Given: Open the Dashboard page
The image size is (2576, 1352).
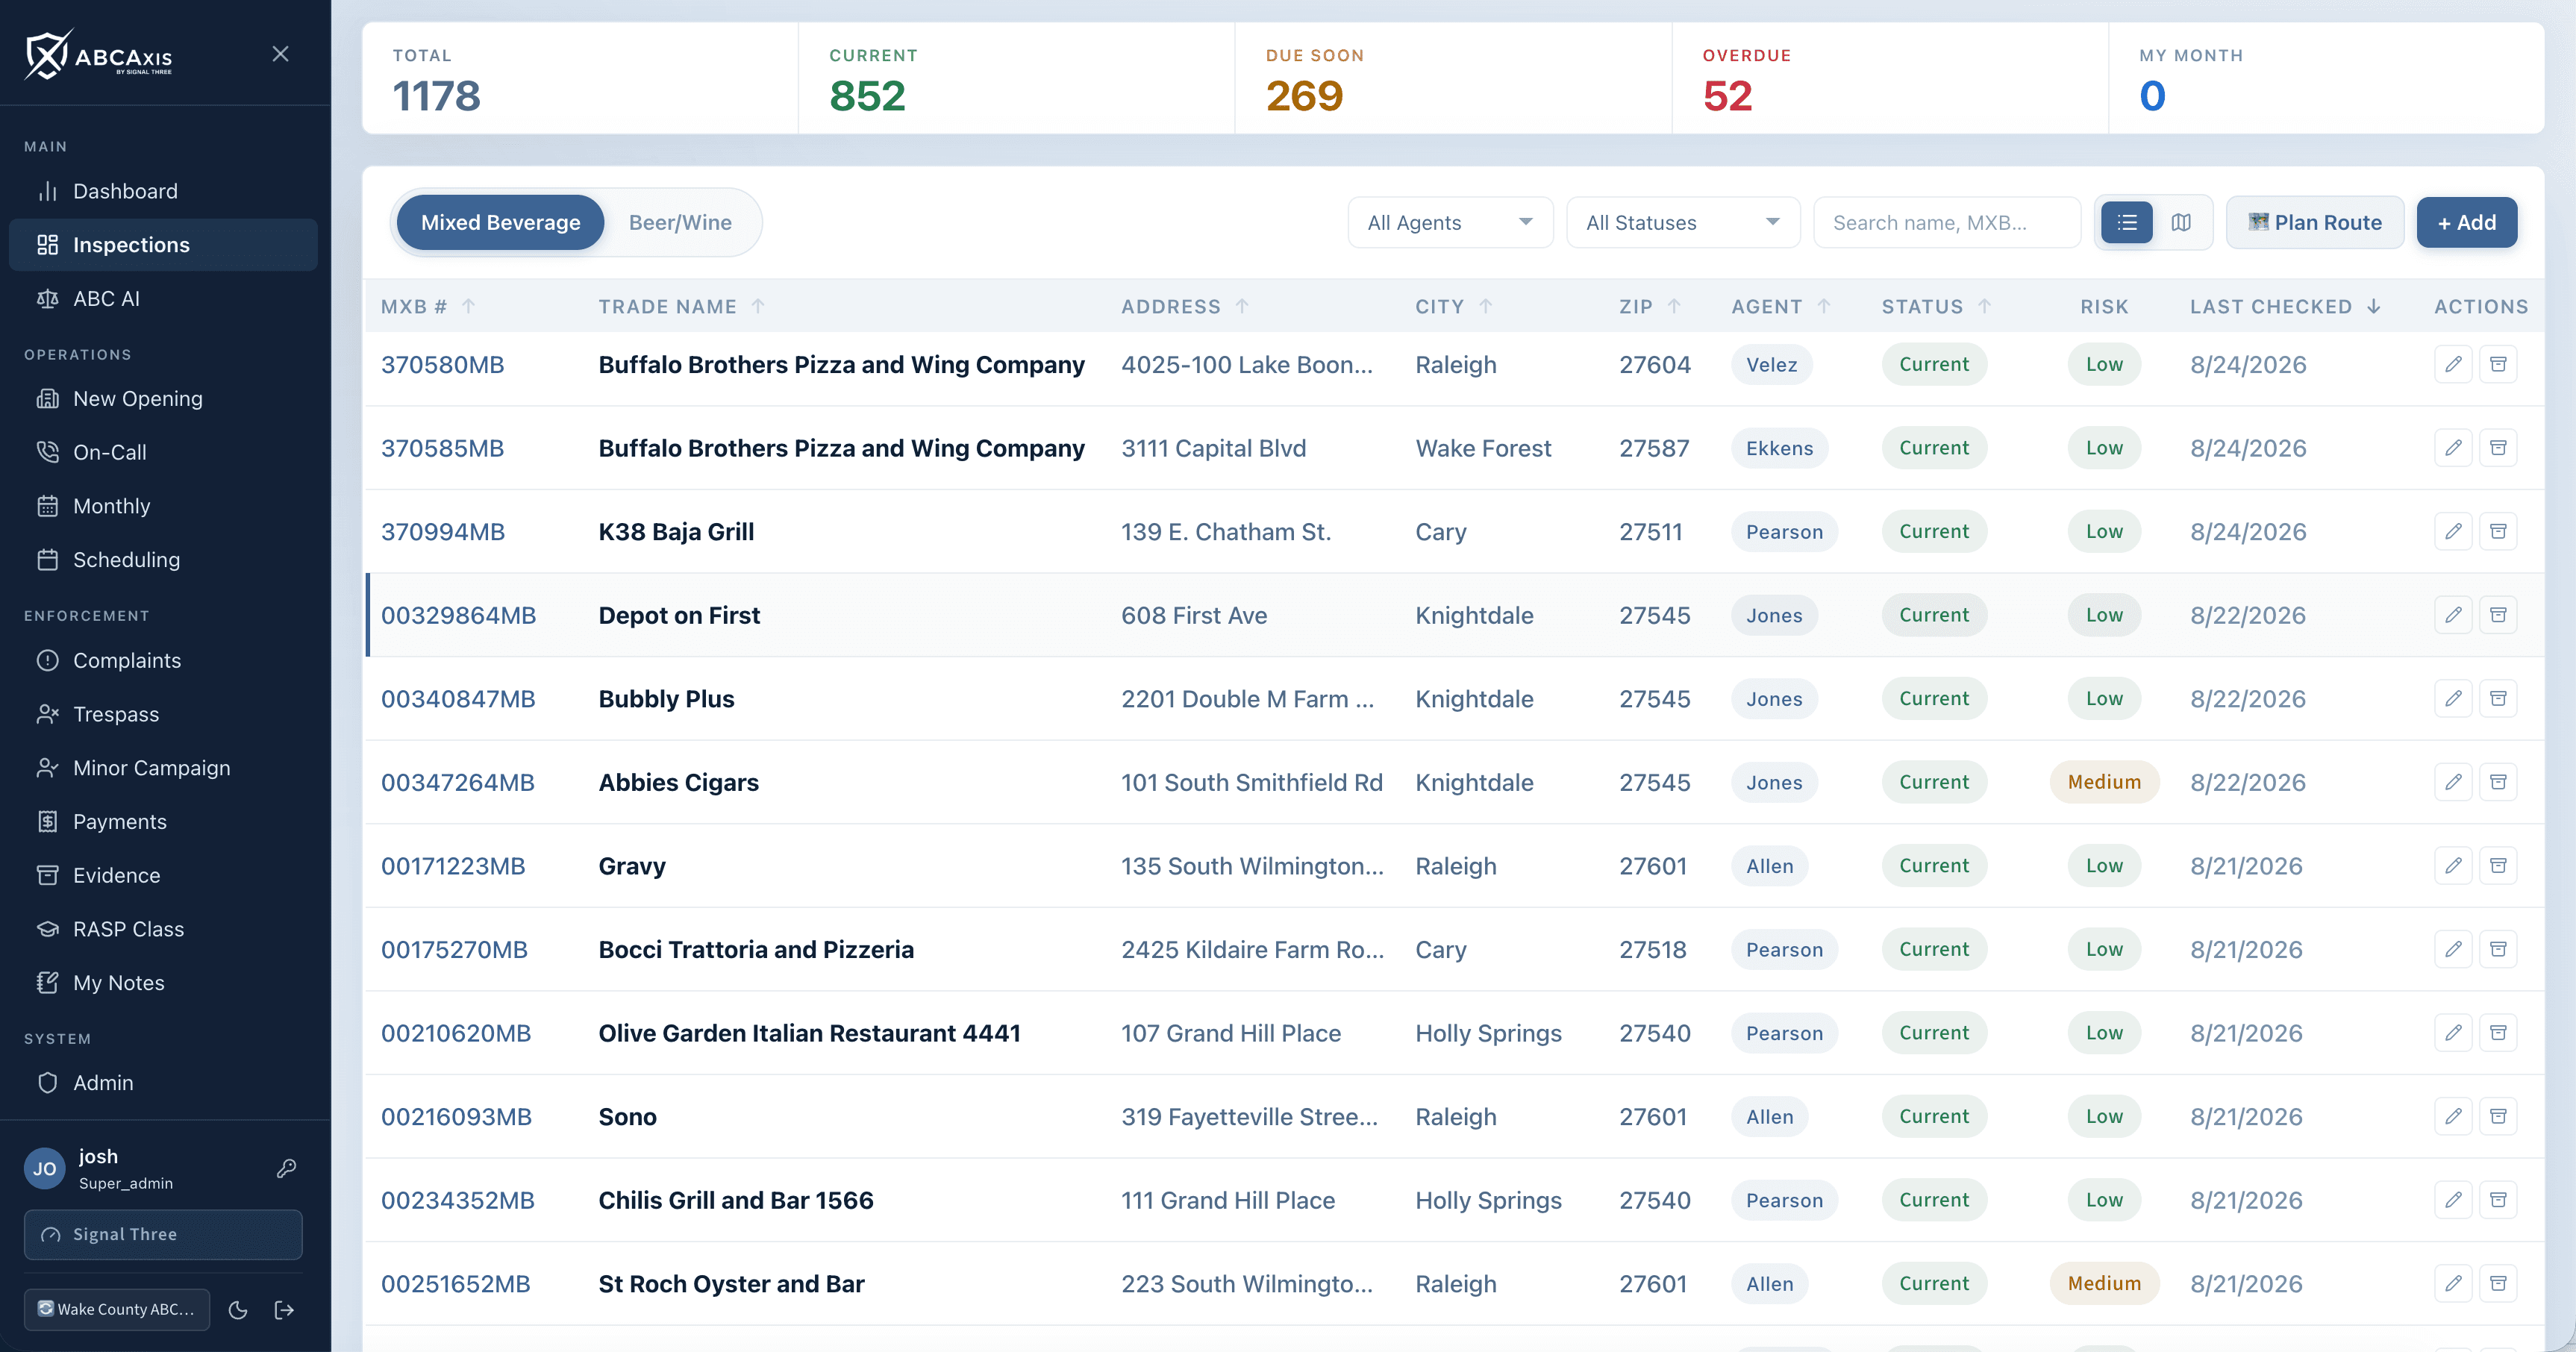Looking at the screenshot, I should (x=163, y=191).
